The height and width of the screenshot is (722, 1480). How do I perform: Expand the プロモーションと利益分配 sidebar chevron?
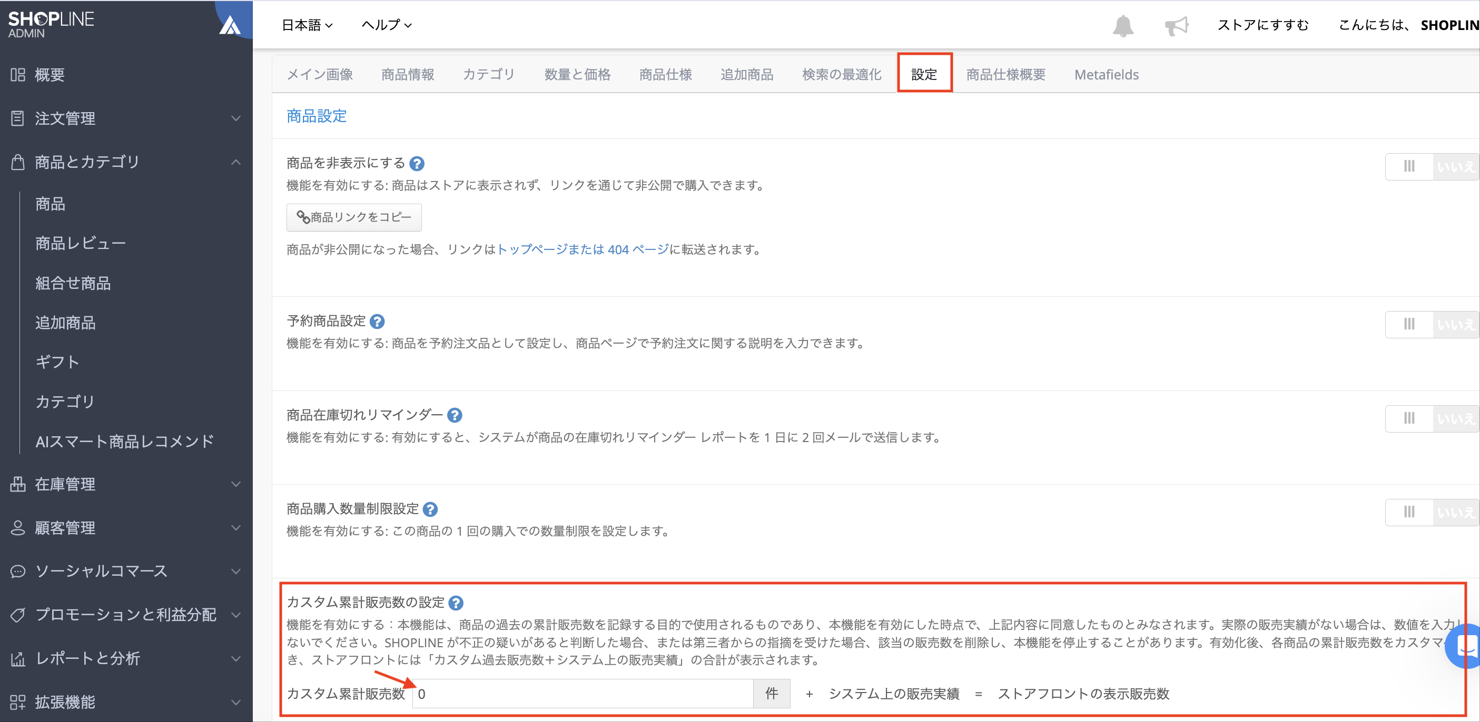tap(235, 615)
